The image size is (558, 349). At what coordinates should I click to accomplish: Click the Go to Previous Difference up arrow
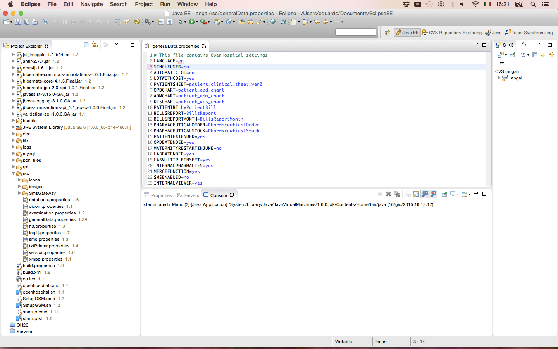[x=552, y=55]
